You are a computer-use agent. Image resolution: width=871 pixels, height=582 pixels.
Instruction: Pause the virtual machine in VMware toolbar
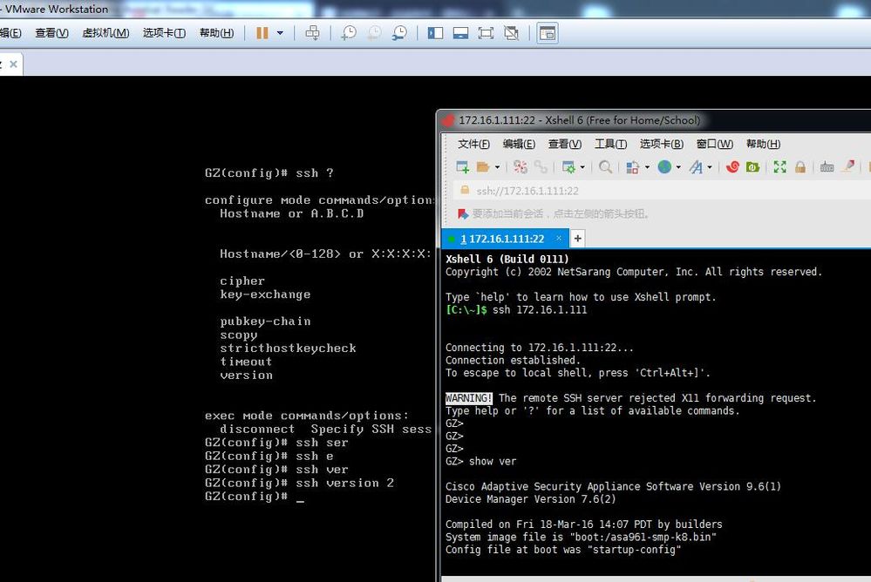pos(262,33)
